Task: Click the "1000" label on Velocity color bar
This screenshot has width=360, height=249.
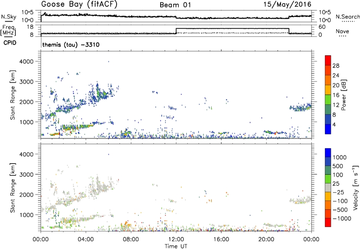Action: (340, 157)
